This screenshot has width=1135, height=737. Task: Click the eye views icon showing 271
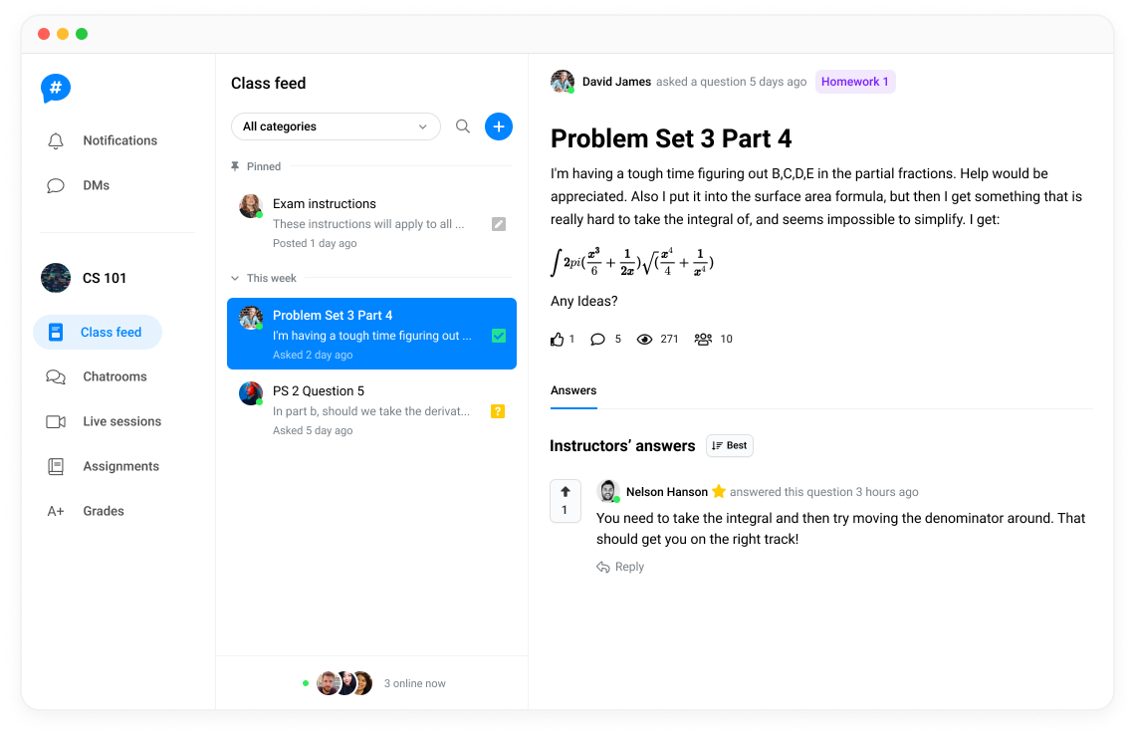click(x=644, y=339)
